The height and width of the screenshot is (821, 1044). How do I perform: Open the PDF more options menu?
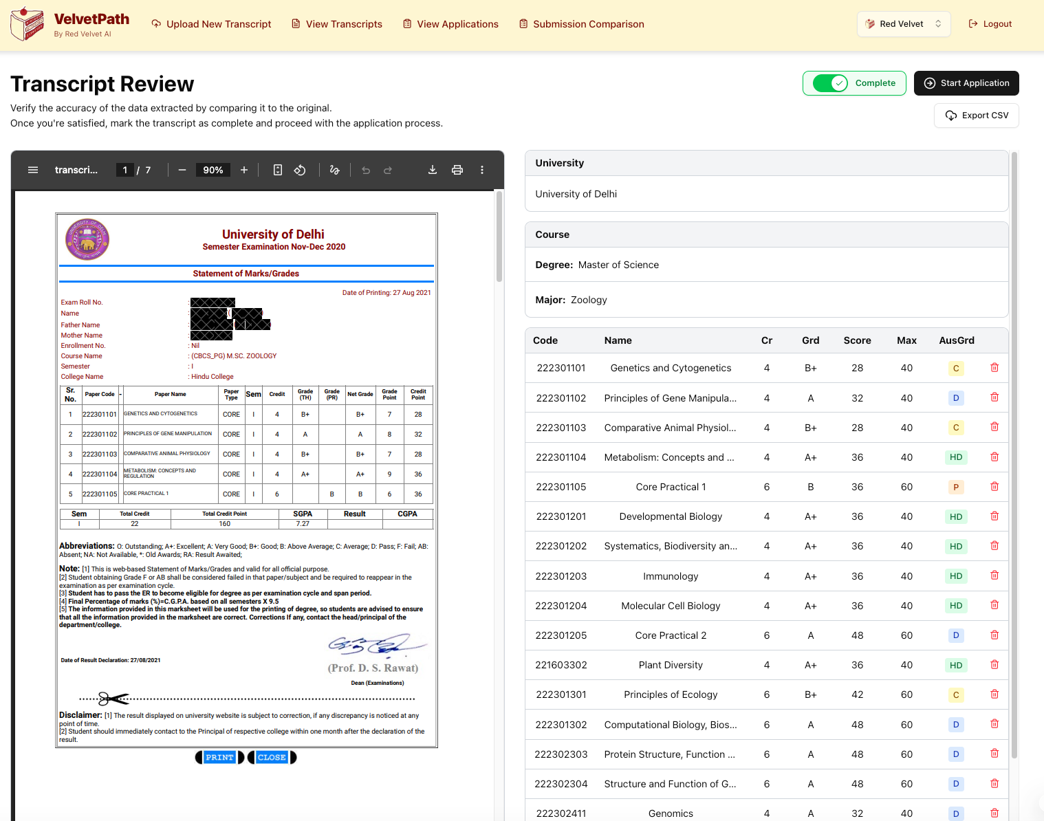point(482,170)
